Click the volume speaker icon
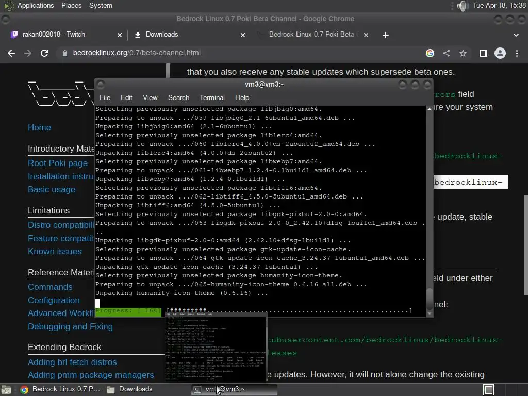This screenshot has height=396, width=528. (x=463, y=6)
